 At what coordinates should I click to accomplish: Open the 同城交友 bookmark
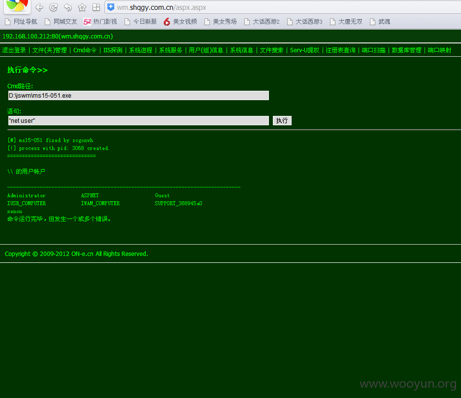(x=61, y=22)
